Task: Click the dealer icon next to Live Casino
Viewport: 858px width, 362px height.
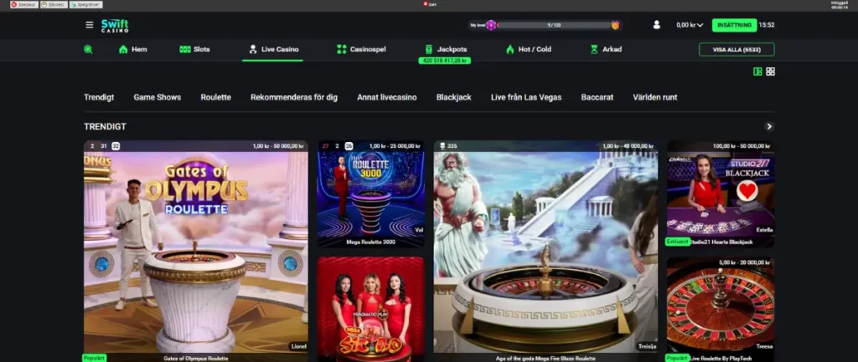Action: coord(253,49)
